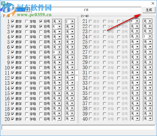Check 符号 checkbox in row 11
This screenshot has width=157, height=136.
41,73
